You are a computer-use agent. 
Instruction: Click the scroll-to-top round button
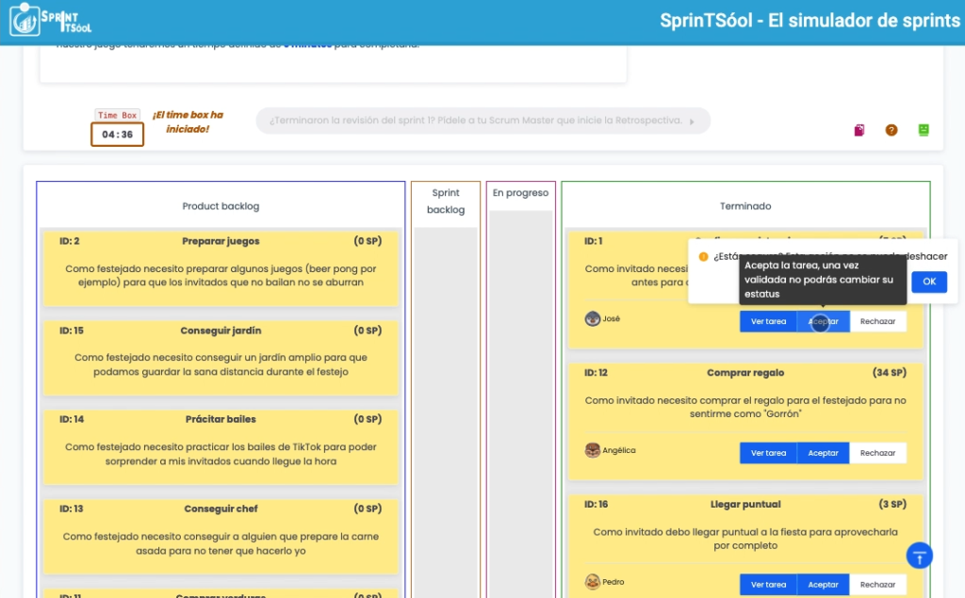pos(920,556)
